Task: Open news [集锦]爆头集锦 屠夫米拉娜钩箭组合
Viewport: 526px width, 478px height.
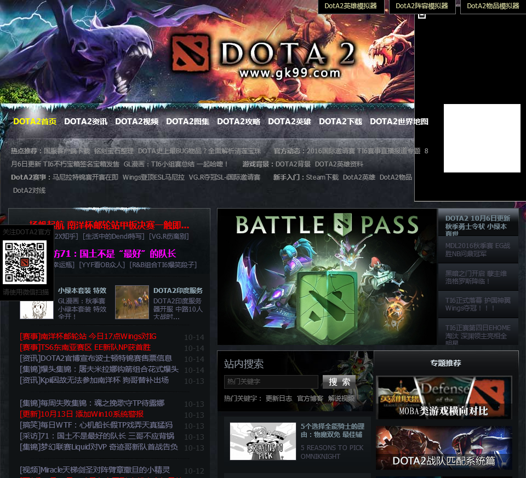Action: pyautogui.click(x=99, y=370)
